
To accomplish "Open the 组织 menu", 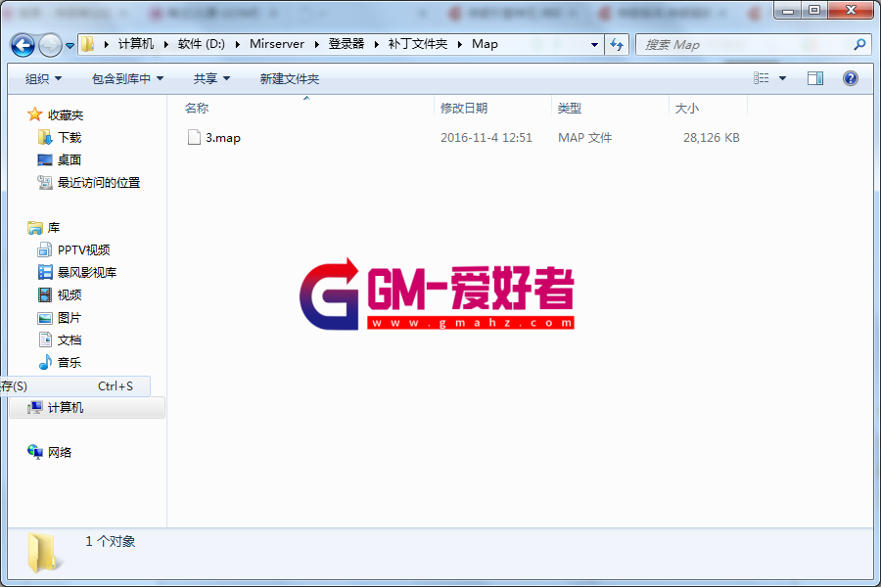I will coord(43,78).
